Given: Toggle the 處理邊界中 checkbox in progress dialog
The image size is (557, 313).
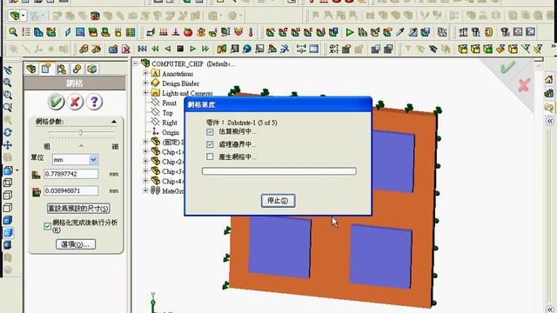Looking at the screenshot, I should pos(210,144).
